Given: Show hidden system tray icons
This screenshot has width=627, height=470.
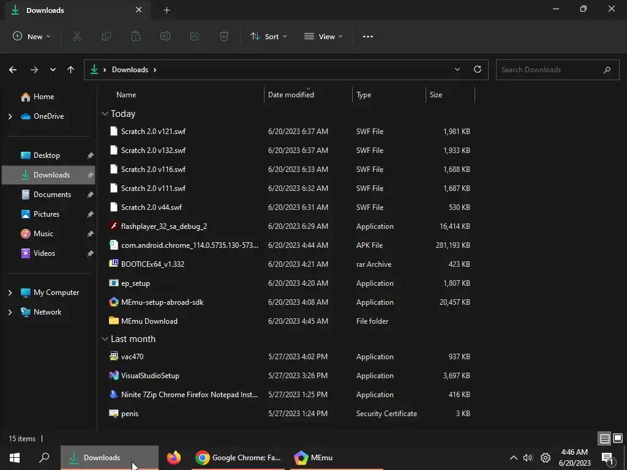Looking at the screenshot, I should (x=514, y=458).
